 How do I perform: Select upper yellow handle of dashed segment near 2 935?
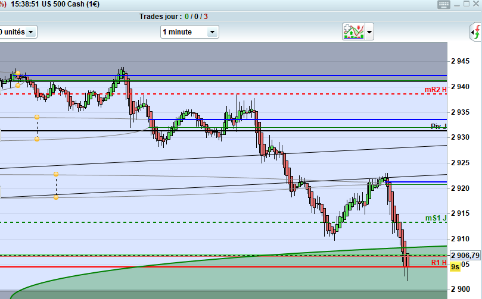click(x=37, y=117)
